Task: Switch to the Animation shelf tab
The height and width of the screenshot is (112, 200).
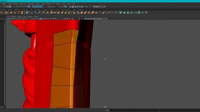Action: pos(17,10)
